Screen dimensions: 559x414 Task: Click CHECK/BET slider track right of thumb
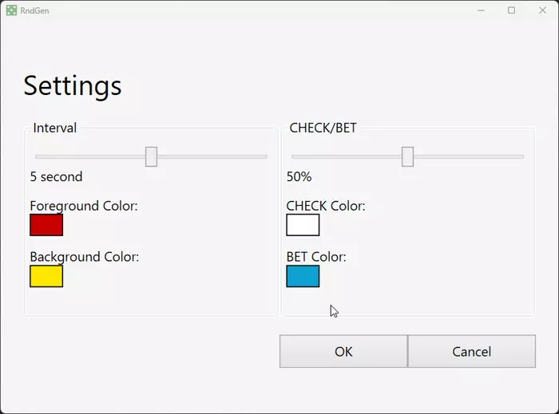coord(467,156)
